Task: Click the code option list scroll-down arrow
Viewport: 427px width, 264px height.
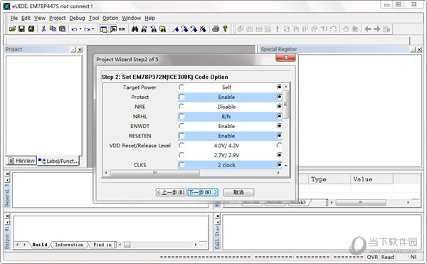Action: 286,166
